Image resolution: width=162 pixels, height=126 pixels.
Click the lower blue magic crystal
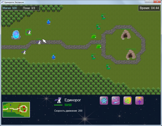tap(54, 57)
